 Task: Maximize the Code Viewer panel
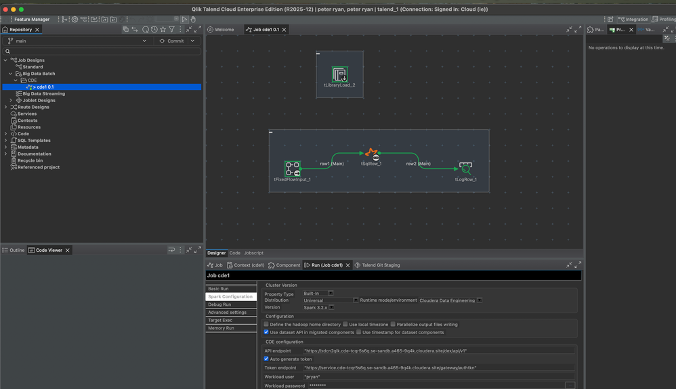click(x=198, y=250)
